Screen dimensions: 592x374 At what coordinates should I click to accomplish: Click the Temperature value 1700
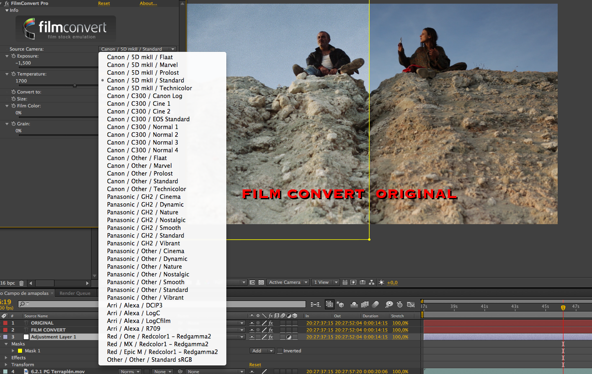click(x=21, y=81)
